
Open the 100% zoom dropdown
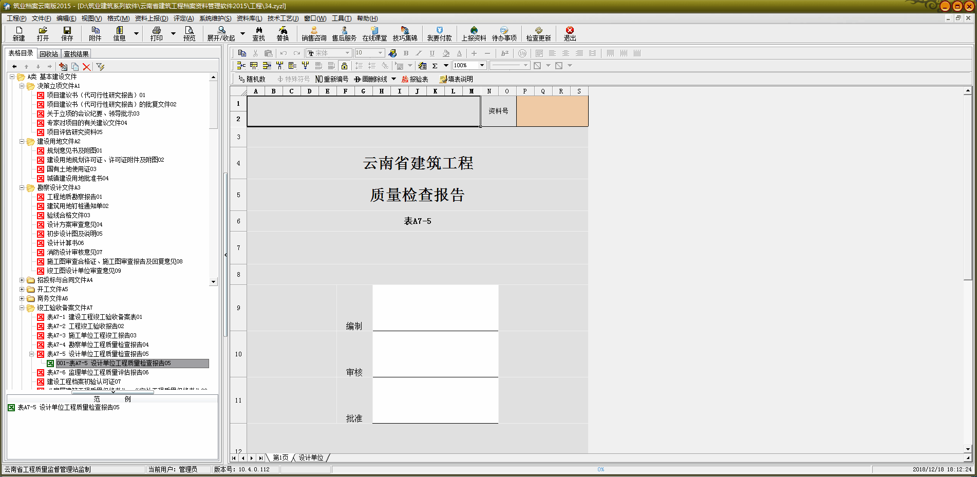coord(482,66)
